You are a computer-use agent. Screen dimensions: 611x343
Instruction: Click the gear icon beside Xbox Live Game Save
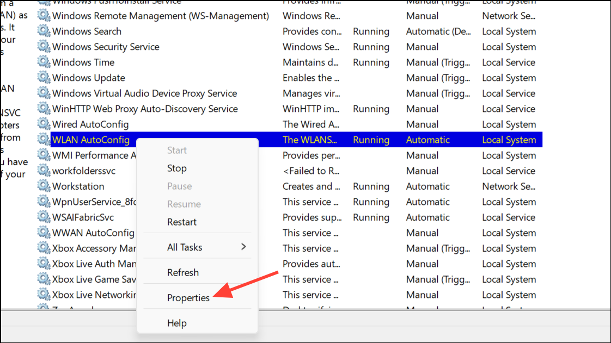click(x=44, y=279)
